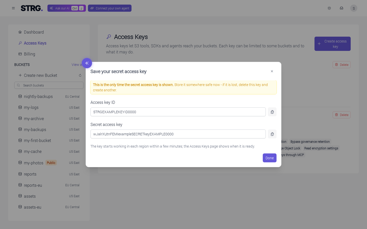Click the Secret access key text field
The width and height of the screenshot is (367, 229).
pyautogui.click(x=178, y=134)
